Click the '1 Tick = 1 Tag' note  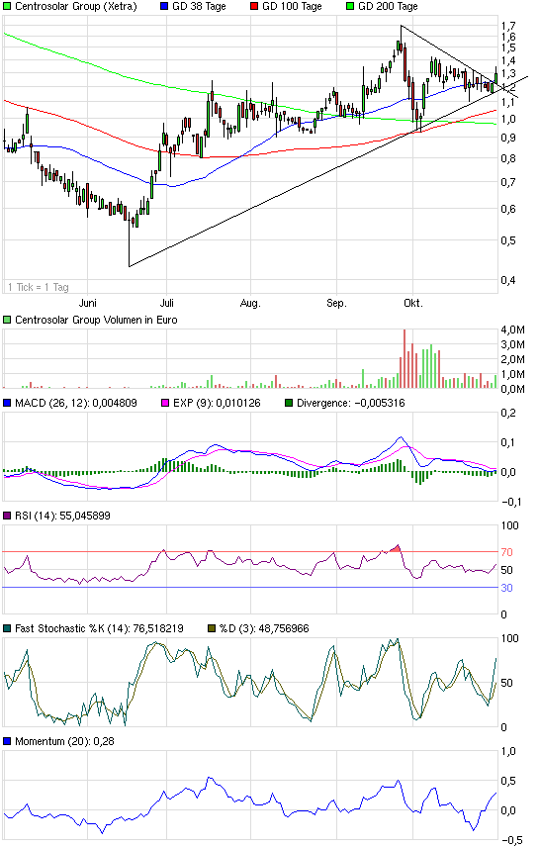coord(39,287)
